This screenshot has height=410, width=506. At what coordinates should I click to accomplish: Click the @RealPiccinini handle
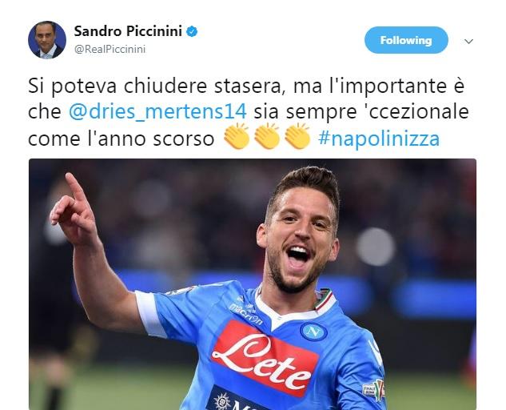pos(110,49)
